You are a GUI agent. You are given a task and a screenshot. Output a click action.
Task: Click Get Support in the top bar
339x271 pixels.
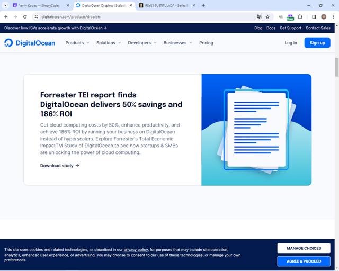coord(290,28)
